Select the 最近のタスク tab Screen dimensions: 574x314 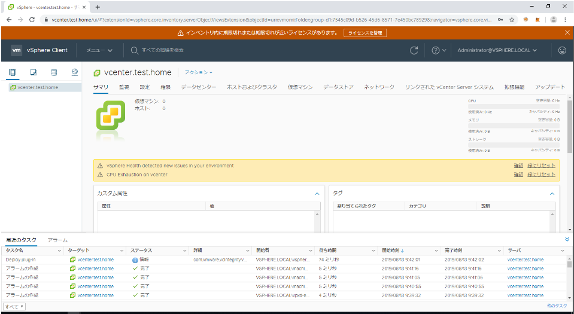point(21,240)
